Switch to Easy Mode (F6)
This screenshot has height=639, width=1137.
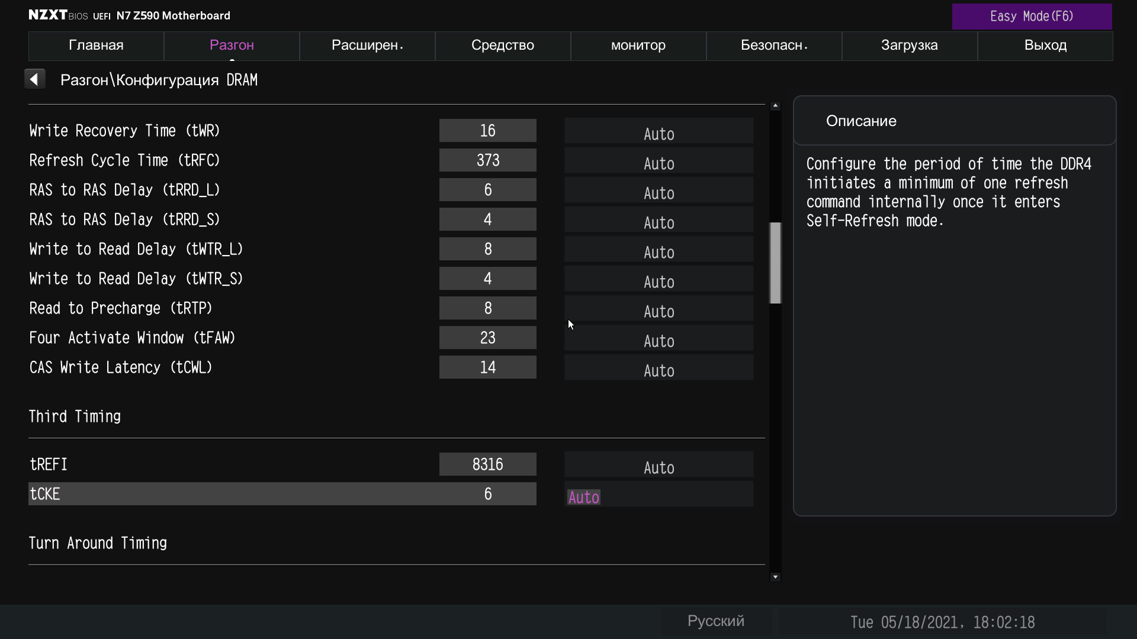1031,17
